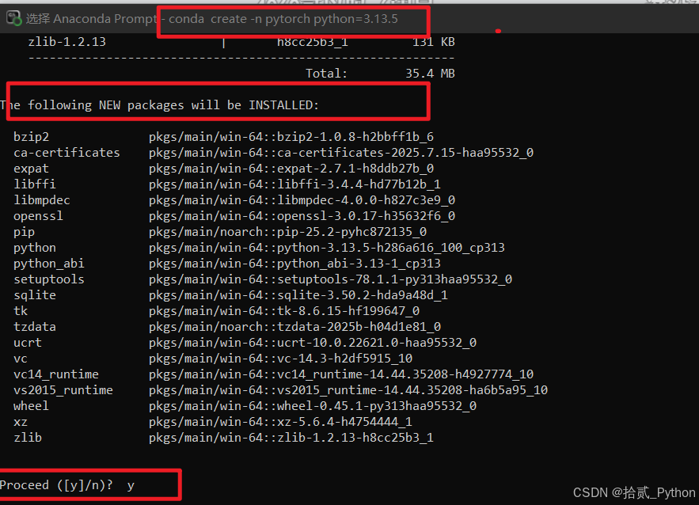Image resolution: width=699 pixels, height=505 pixels.
Task: Click the openssl-3.0.17-h35632f6_0 path
Action: click(x=302, y=216)
